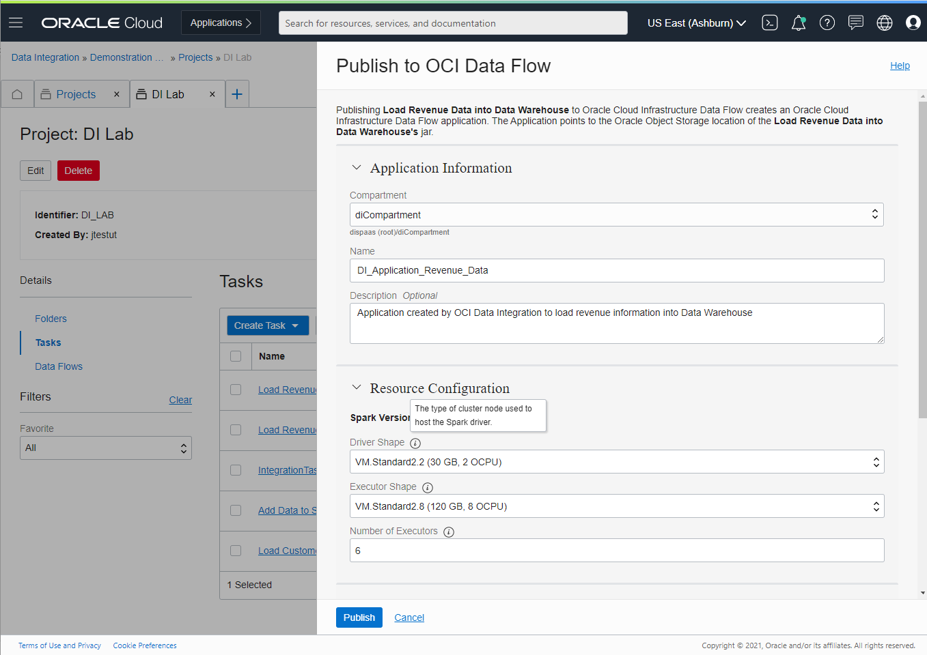Select the Add Data checkbox in Tasks
This screenshot has width=927, height=655.
[236, 510]
